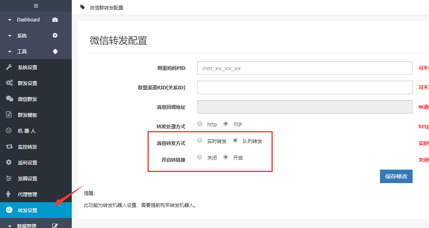Click the Dashboard gauge icon
429x228 pixels.
pos(55,19)
